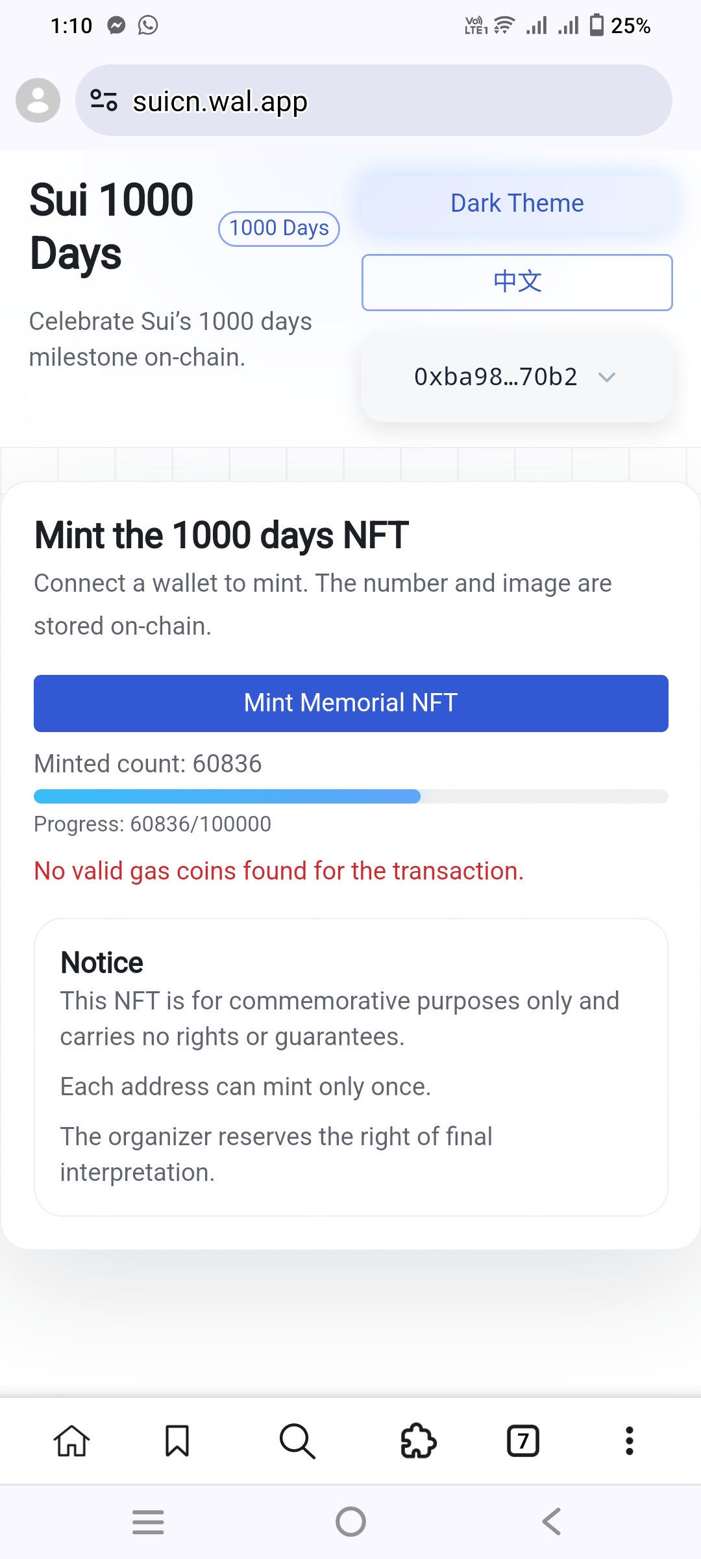Expand the 0xba98...70b2 wallet dropdown
Viewport: 701px width, 1559px height.
coord(496,377)
